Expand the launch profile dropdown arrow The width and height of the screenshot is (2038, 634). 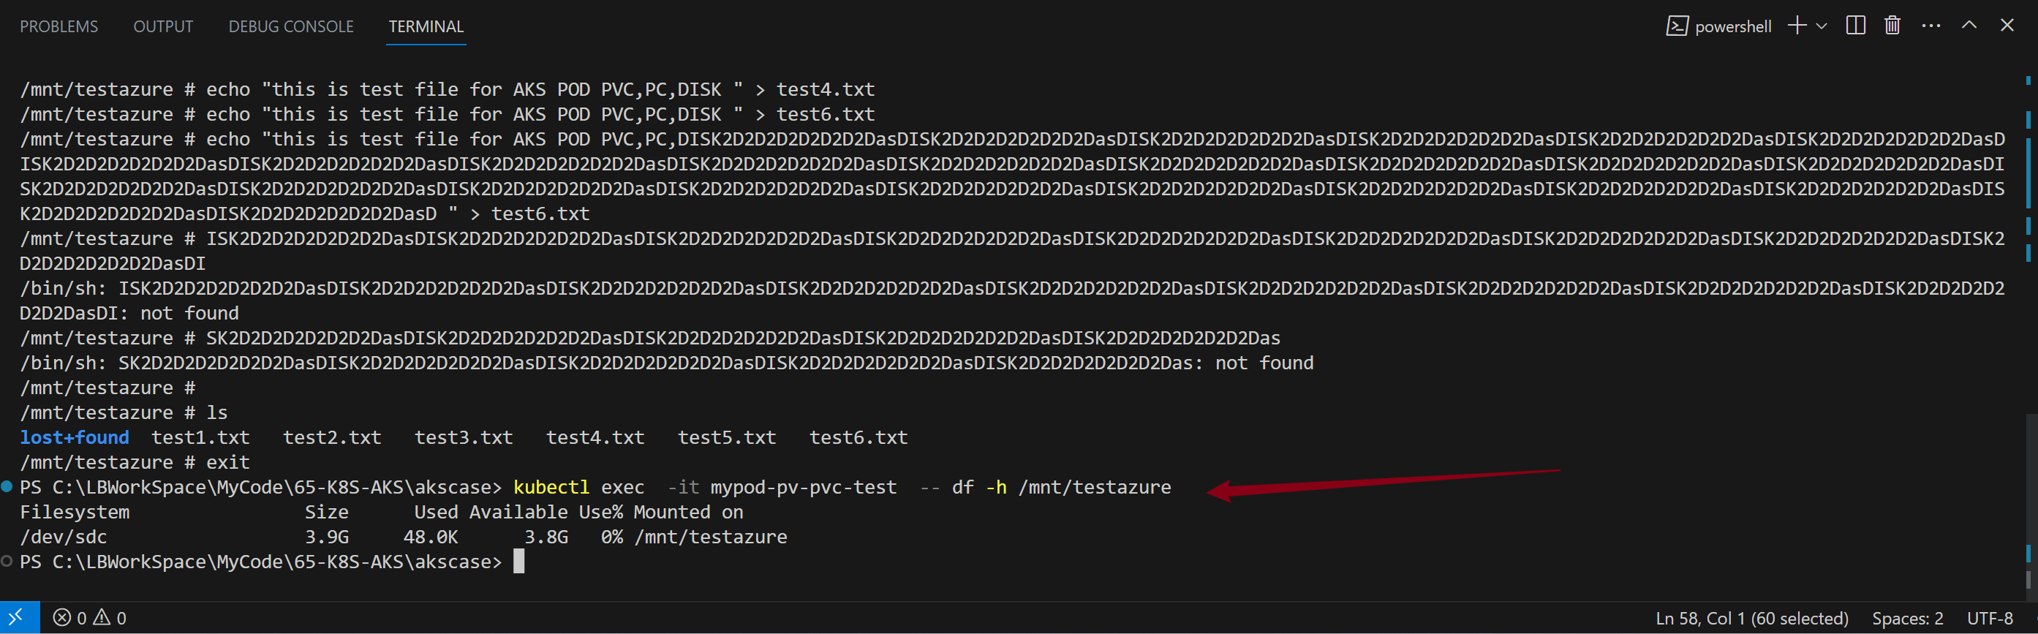tap(1822, 26)
